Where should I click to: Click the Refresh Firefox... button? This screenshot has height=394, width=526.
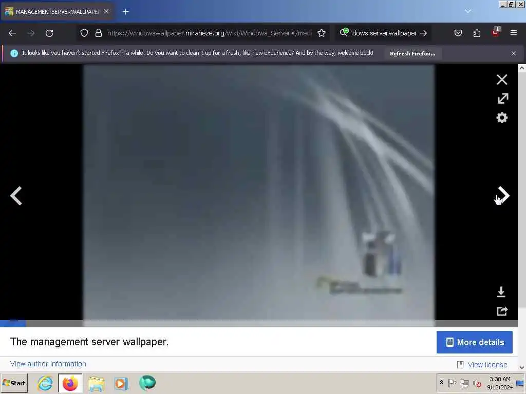(x=412, y=53)
